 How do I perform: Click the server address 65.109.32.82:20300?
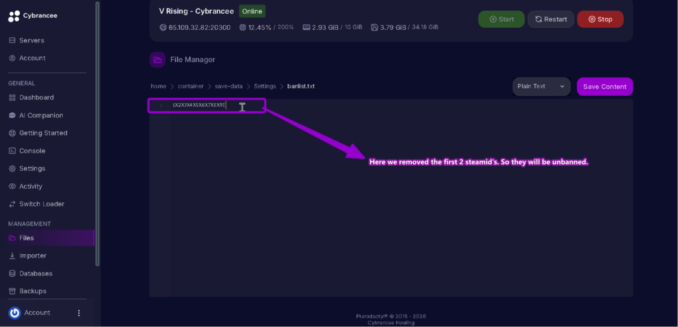click(199, 27)
